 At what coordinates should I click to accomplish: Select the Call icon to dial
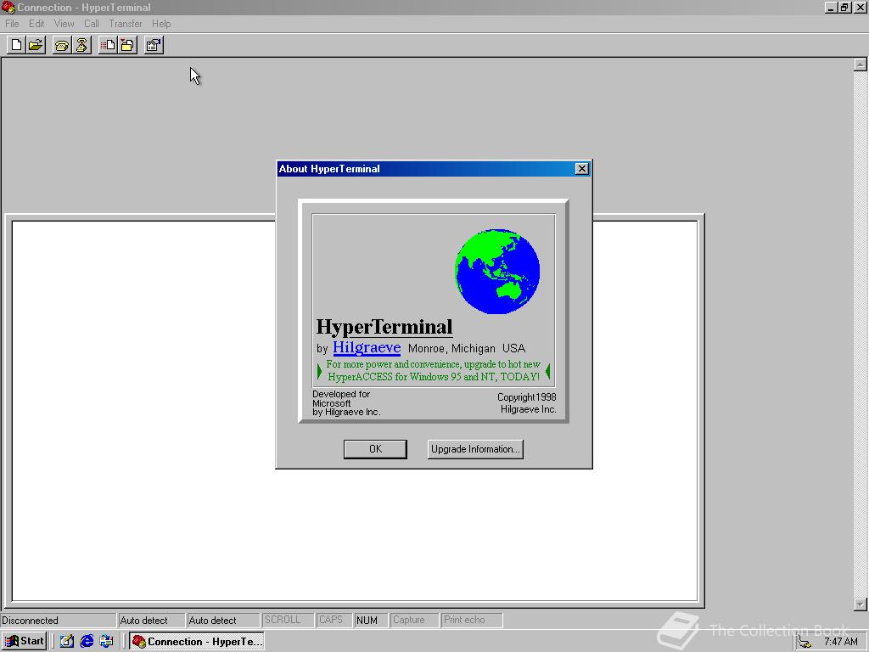click(60, 45)
